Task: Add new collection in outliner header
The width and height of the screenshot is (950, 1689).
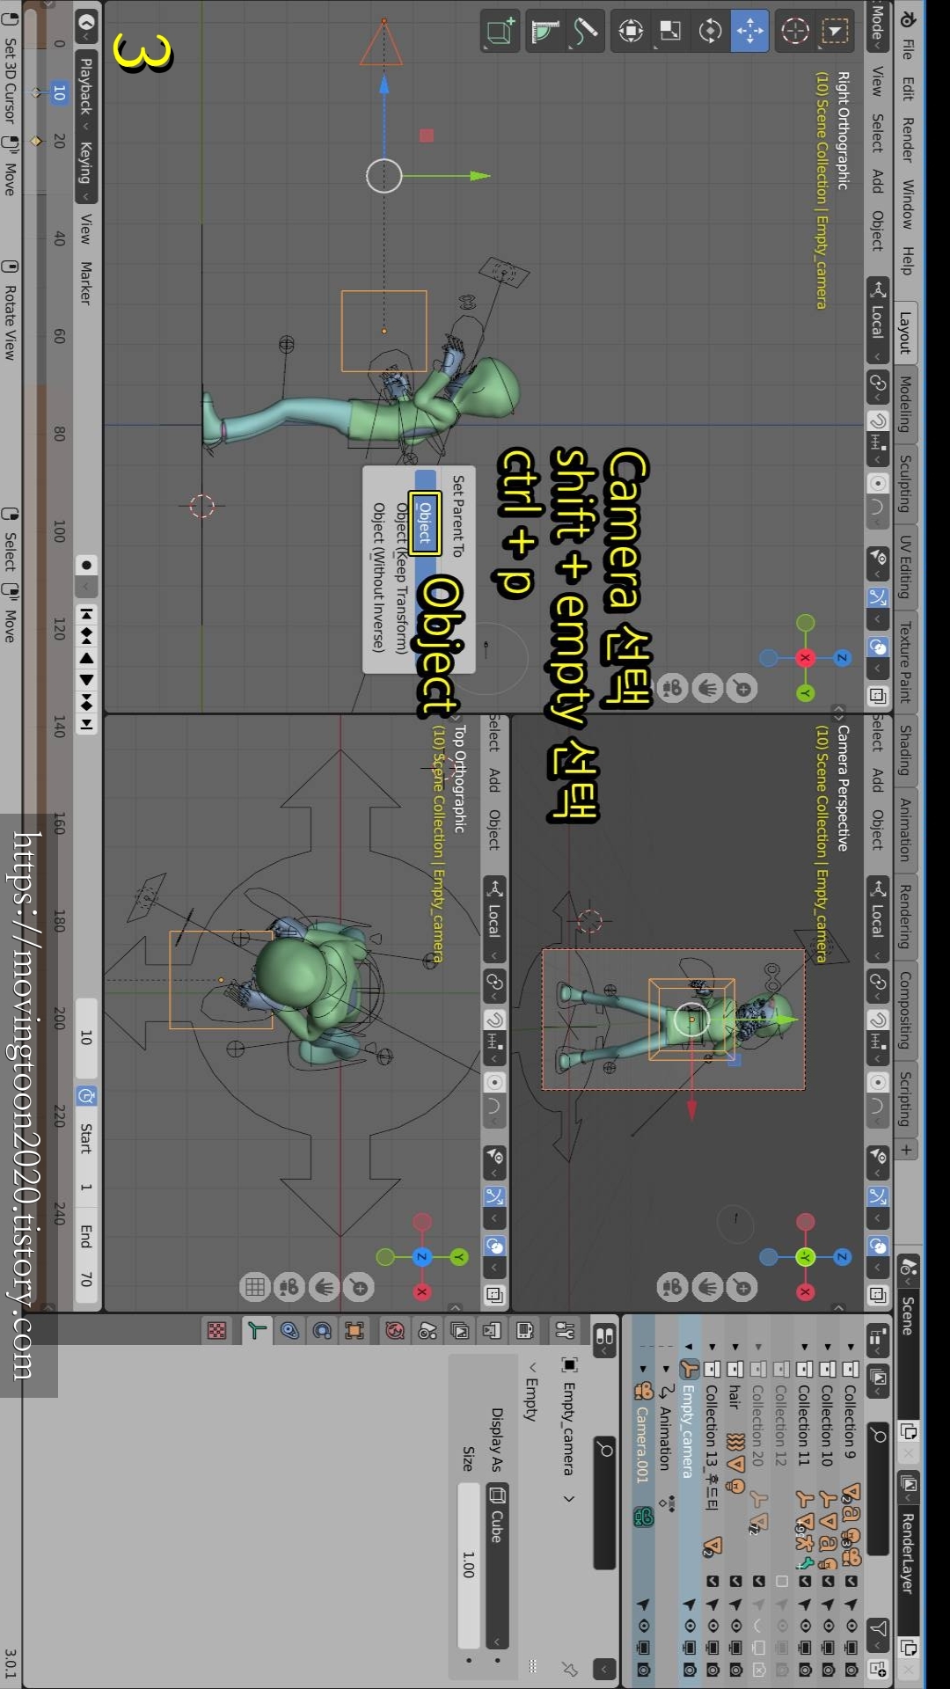Action: (x=879, y=1667)
